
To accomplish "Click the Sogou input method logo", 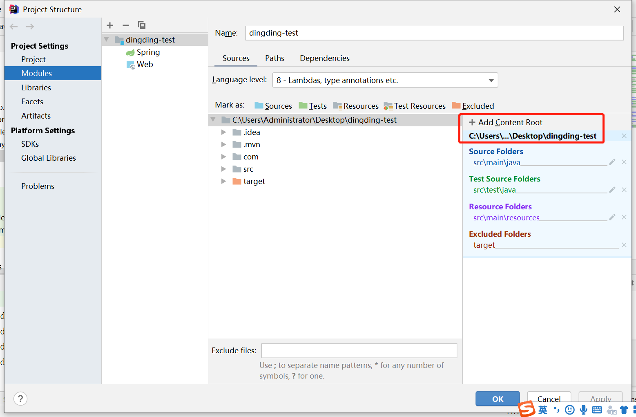I will 527,409.
